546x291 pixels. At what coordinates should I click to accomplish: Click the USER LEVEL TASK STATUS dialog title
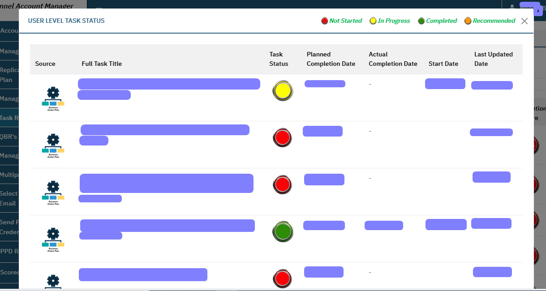[66, 21]
